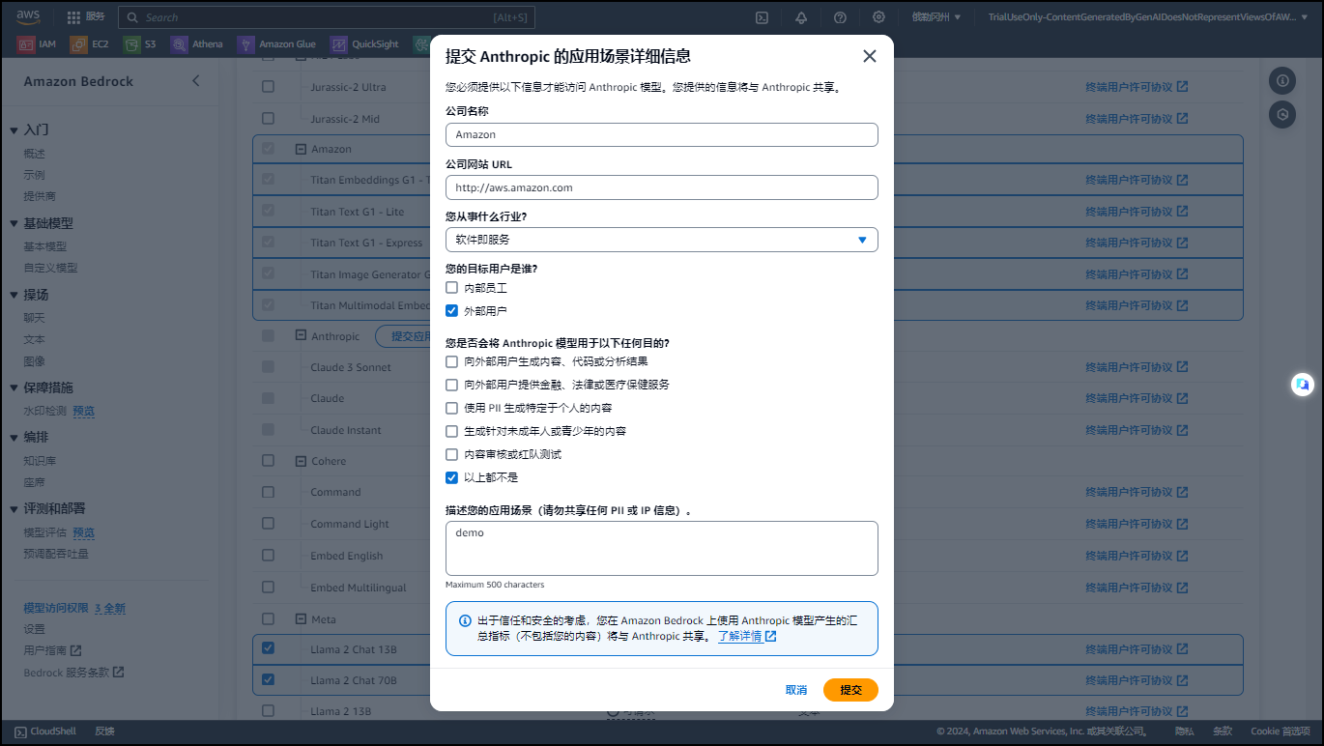Open 概述 in the sidebar
The image size is (1324, 746).
tap(34, 154)
